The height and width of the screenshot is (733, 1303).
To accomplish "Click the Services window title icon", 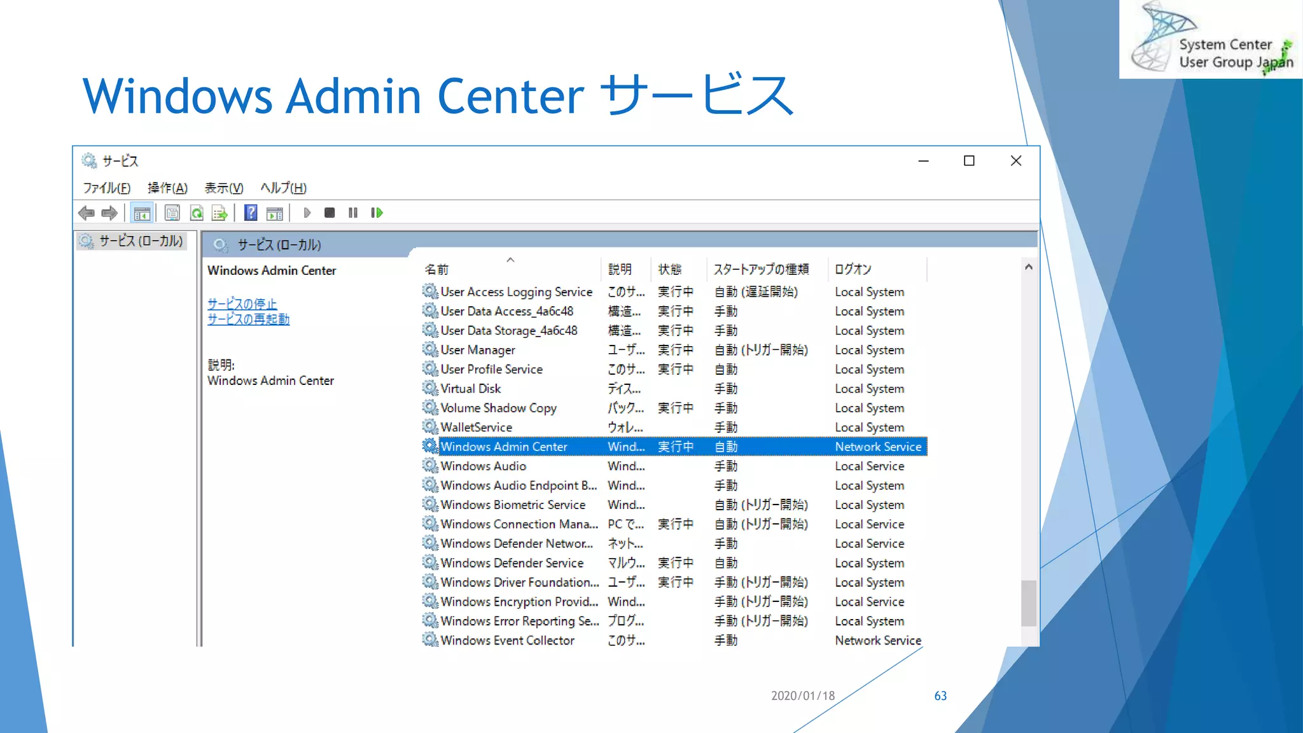I will click(x=89, y=160).
